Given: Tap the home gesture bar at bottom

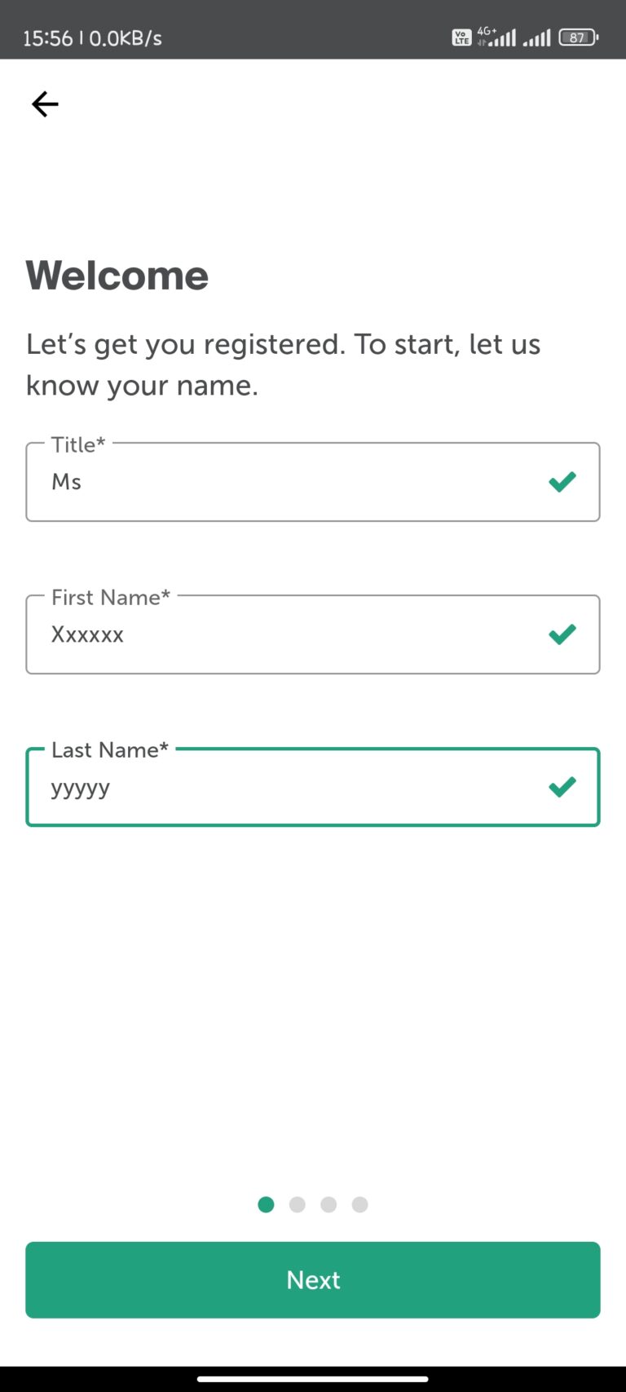Looking at the screenshot, I should point(313,1379).
